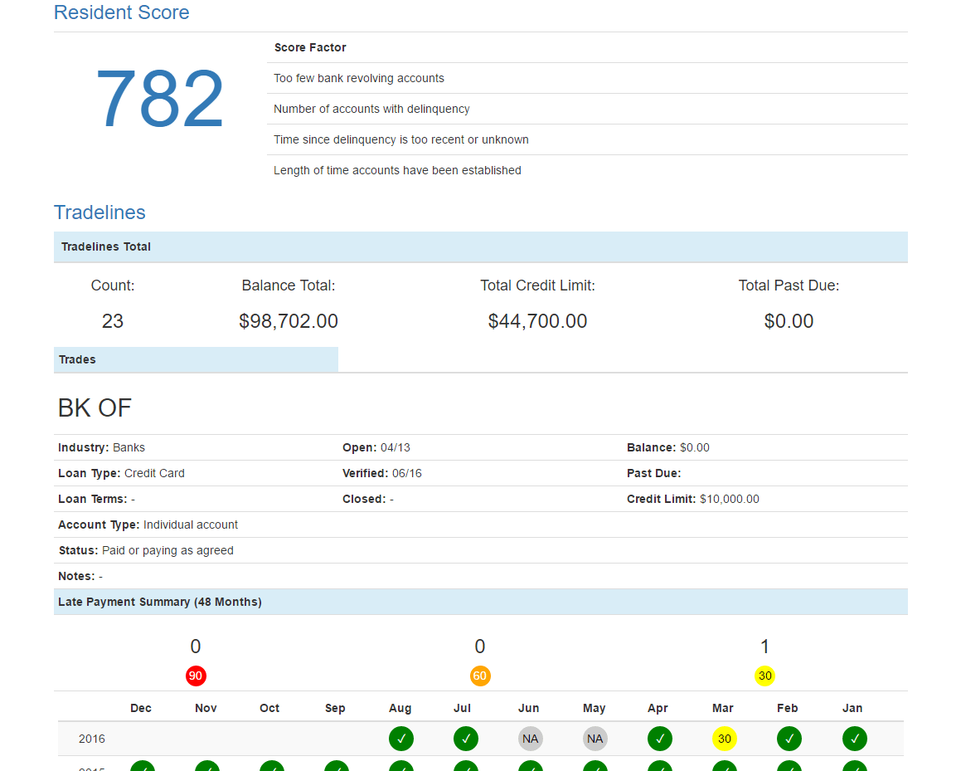
Task: Click the red 90-day delinquency badge
Action: 196,676
